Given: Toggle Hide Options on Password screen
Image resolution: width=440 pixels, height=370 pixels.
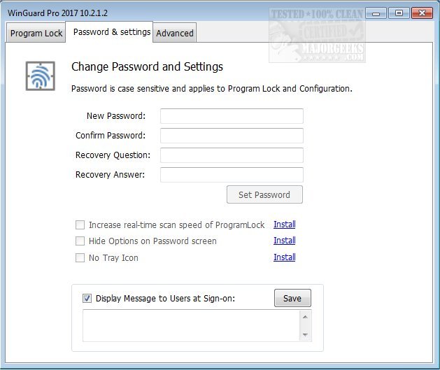Looking at the screenshot, I should [80, 241].
